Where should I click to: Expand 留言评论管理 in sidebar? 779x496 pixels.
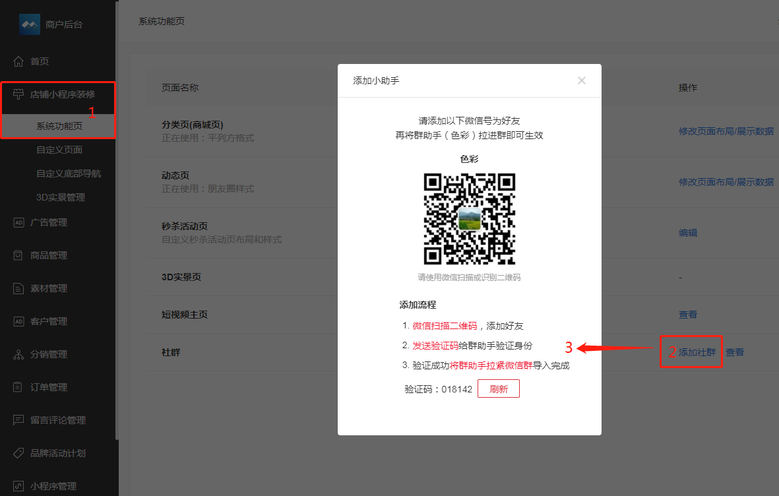(57, 420)
